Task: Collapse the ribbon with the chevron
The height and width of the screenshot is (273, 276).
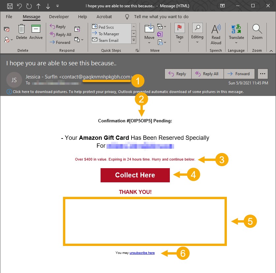Action: tap(271, 51)
